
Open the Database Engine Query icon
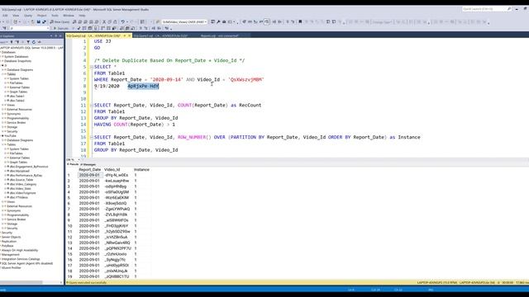74,22
